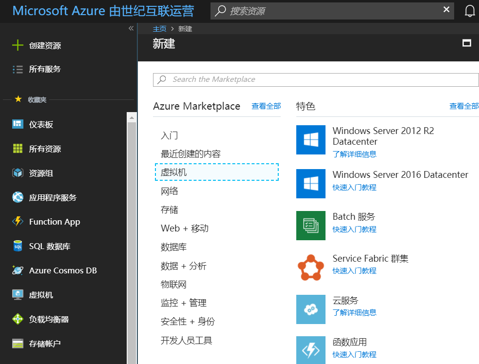Open 快速入门教程 under 函数应用
The image size is (479, 364).
354,355
